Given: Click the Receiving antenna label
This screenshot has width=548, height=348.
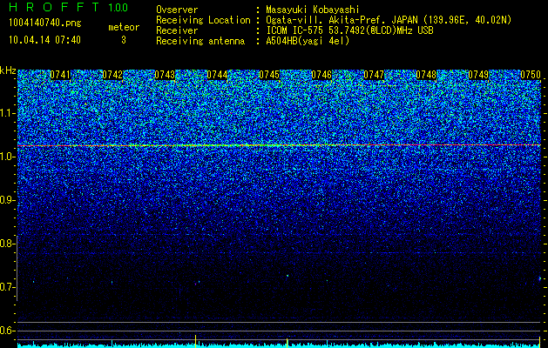Looking at the screenshot, I should pyautogui.click(x=200, y=41).
